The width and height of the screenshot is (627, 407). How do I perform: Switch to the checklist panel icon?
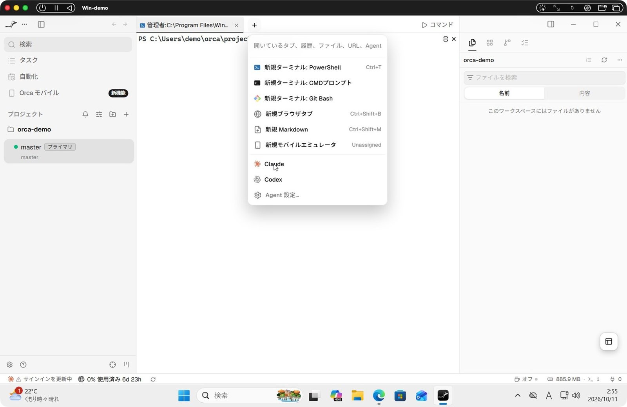(525, 43)
